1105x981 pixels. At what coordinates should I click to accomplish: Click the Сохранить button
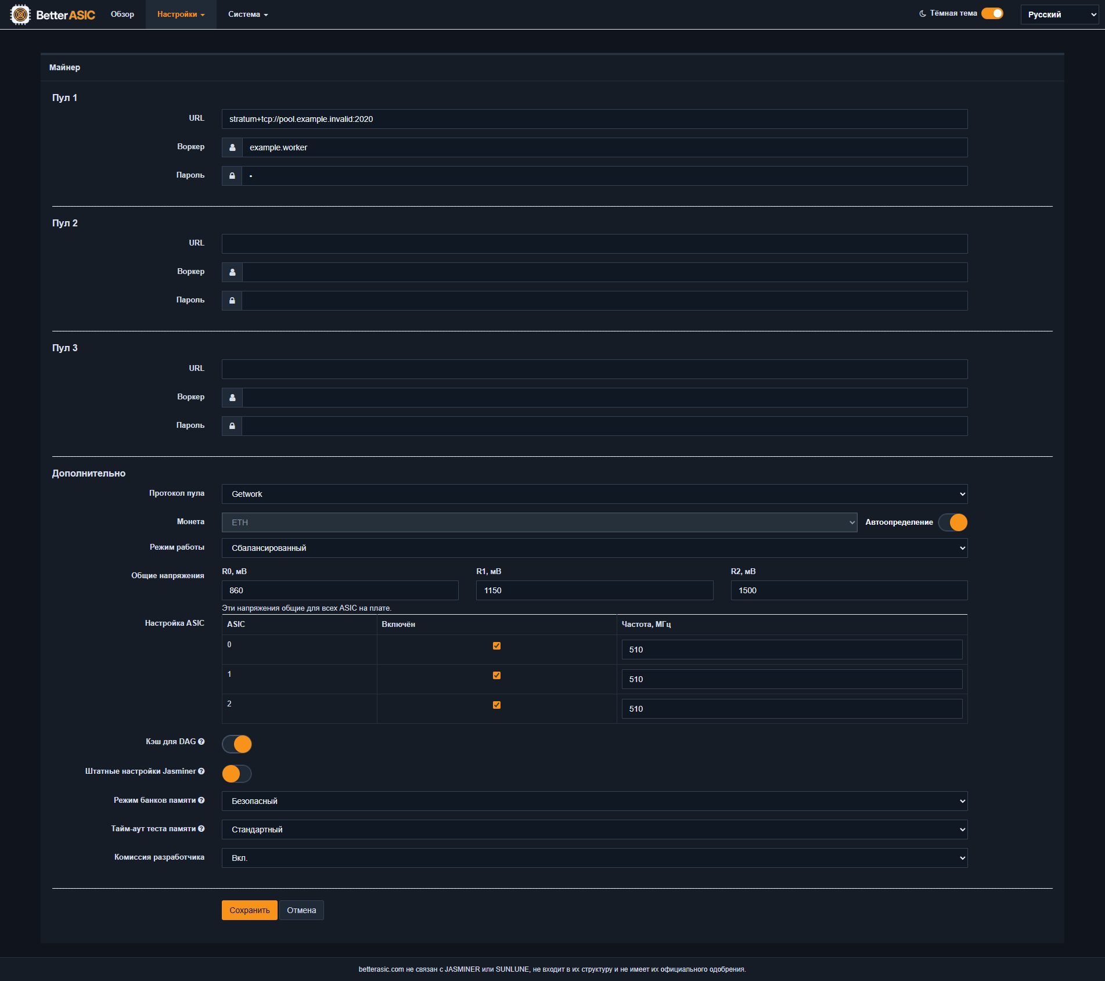250,910
